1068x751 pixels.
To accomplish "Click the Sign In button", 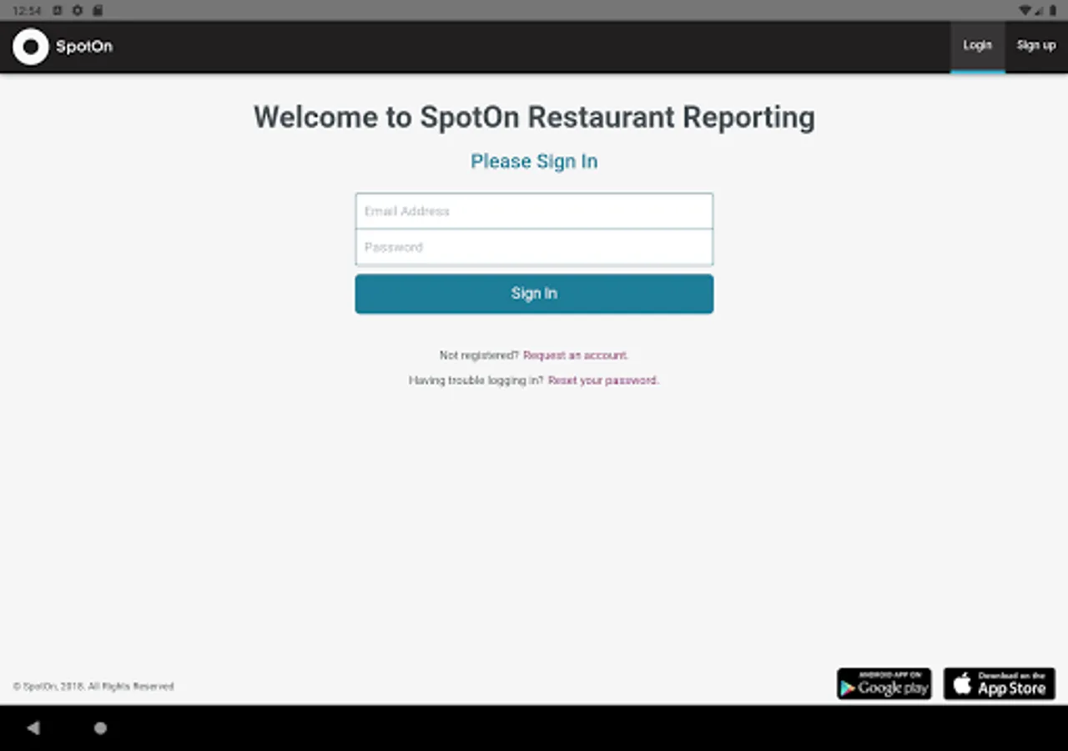I will (x=534, y=294).
